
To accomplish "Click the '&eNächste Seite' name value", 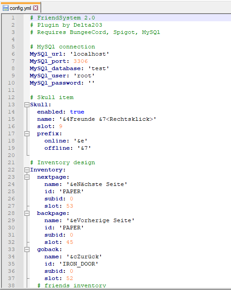I will click(x=97, y=184).
